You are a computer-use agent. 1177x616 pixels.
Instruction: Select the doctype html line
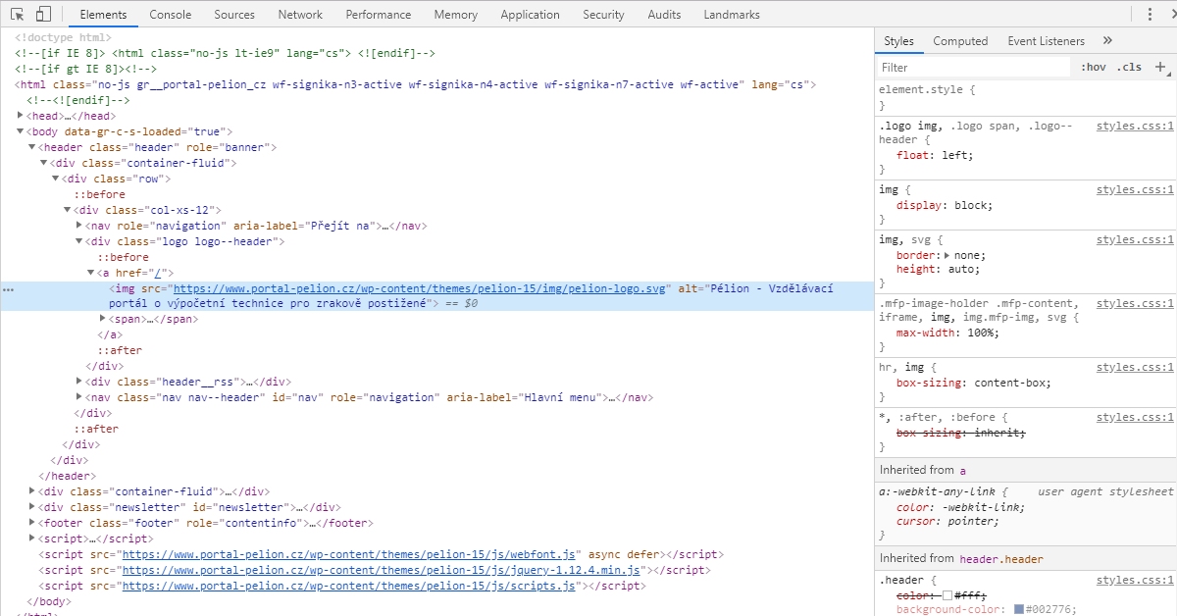coord(63,37)
